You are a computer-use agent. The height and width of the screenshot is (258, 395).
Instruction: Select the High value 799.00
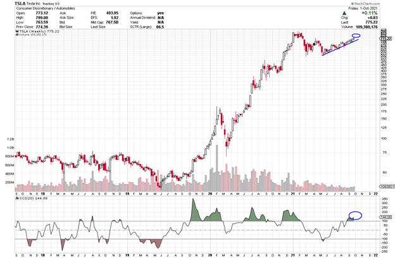pyautogui.click(x=42, y=18)
